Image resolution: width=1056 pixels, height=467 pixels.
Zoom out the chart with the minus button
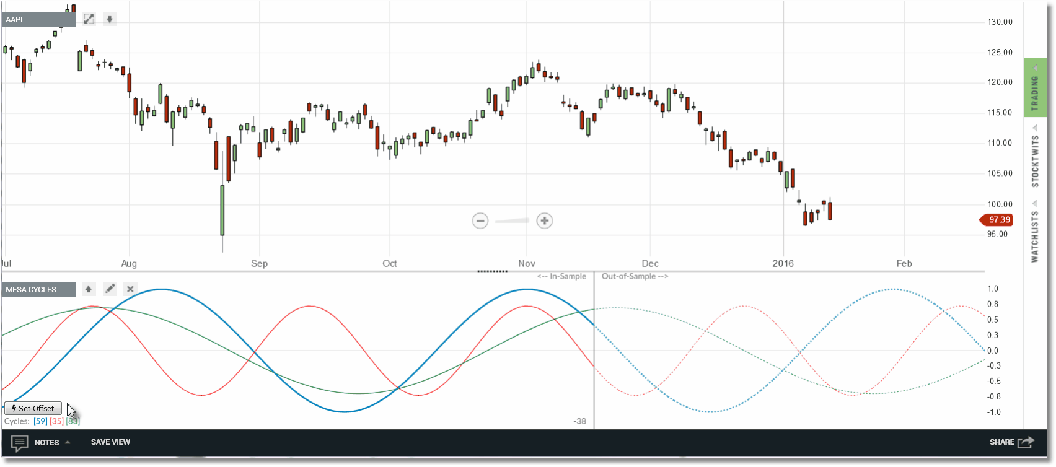coord(480,220)
